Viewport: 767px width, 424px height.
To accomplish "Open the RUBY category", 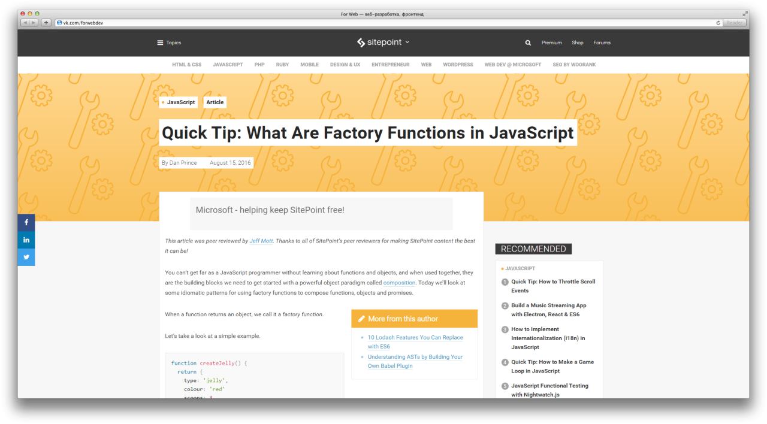I will click(282, 65).
